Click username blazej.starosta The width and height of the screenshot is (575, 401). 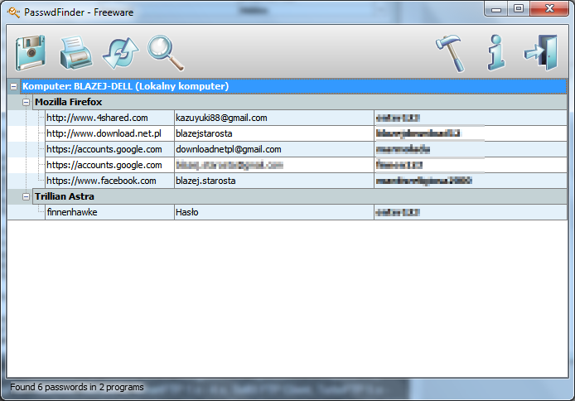point(205,181)
